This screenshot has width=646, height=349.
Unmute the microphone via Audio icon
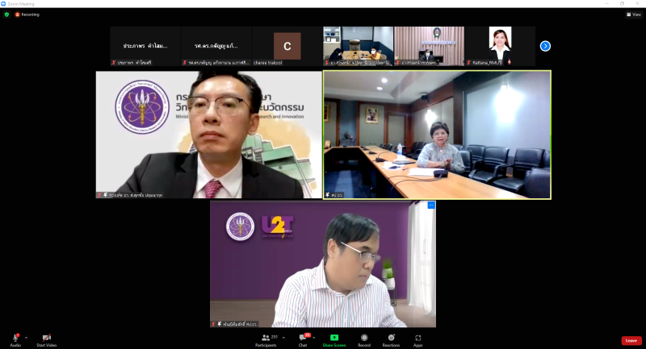point(15,338)
